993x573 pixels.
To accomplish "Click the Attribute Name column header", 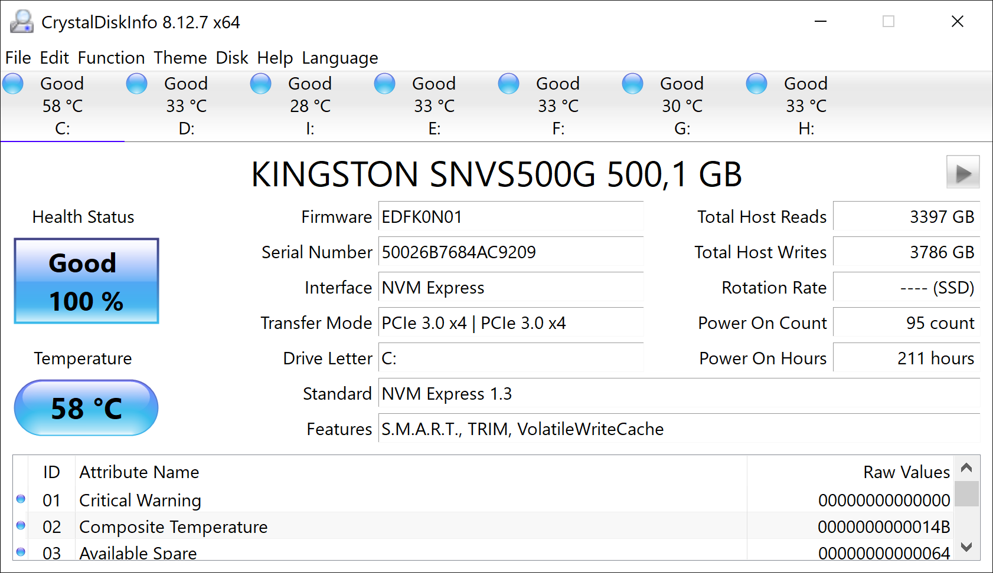I will pyautogui.click(x=411, y=472).
